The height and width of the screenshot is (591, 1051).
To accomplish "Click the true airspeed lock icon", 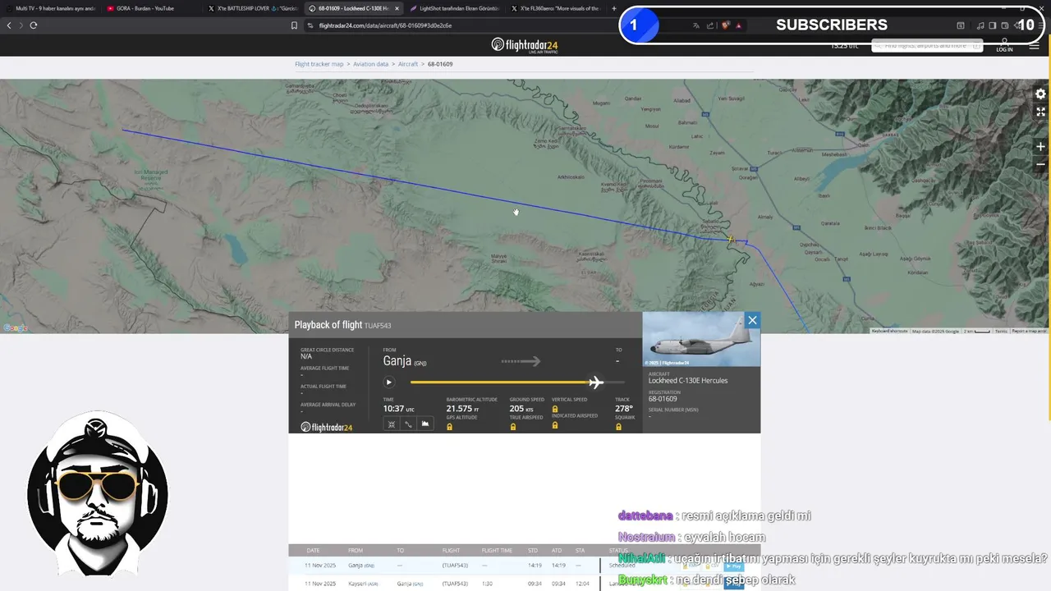I will point(513,427).
